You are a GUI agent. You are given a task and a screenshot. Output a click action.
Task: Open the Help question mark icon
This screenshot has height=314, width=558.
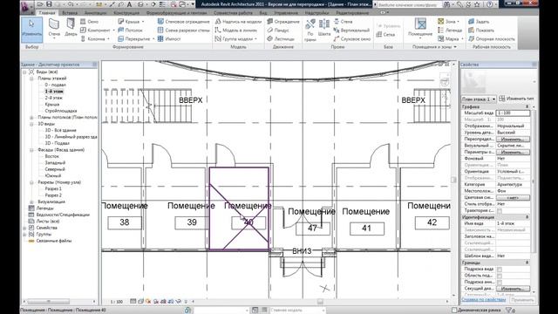(490, 4)
